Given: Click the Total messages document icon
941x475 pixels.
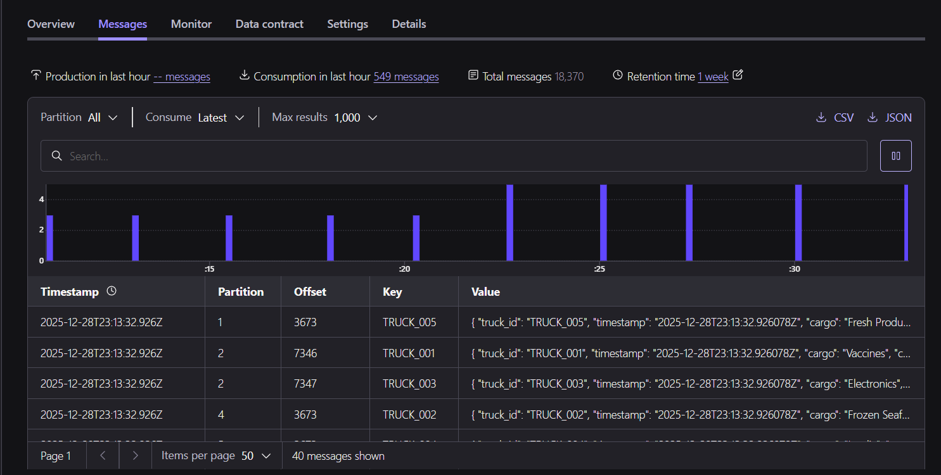Looking at the screenshot, I should [473, 75].
